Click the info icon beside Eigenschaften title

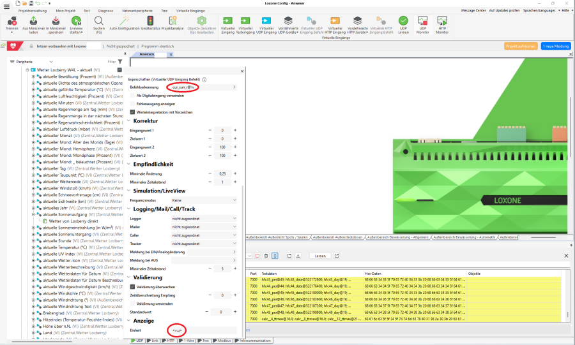click(x=204, y=79)
